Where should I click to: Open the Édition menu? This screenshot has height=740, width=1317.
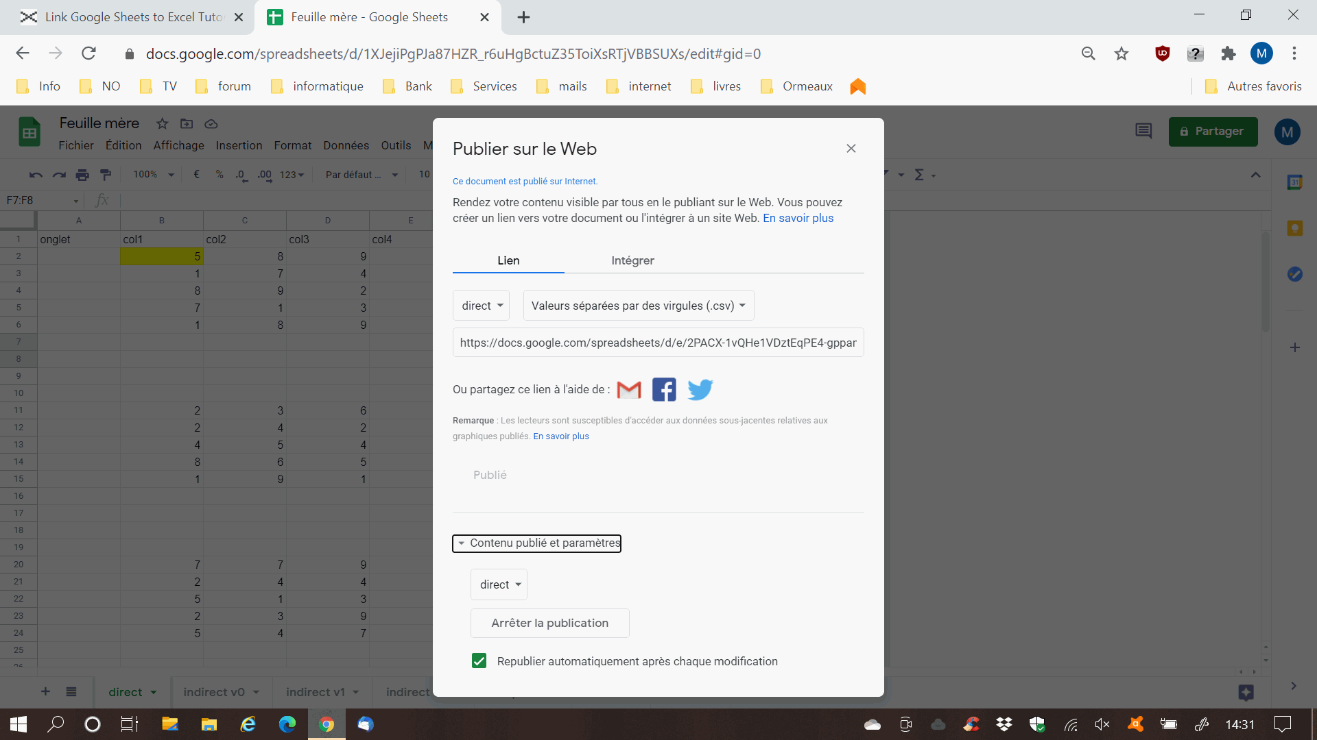123,145
